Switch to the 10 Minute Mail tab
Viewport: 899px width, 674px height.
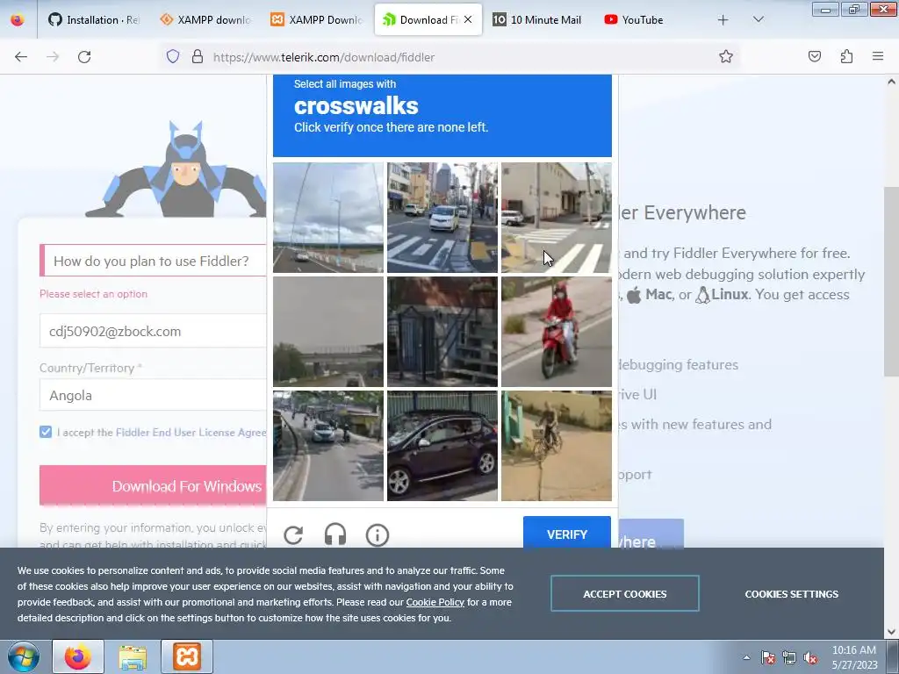pos(538,20)
